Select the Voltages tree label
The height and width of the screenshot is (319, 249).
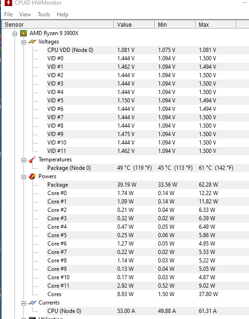[x=49, y=42]
